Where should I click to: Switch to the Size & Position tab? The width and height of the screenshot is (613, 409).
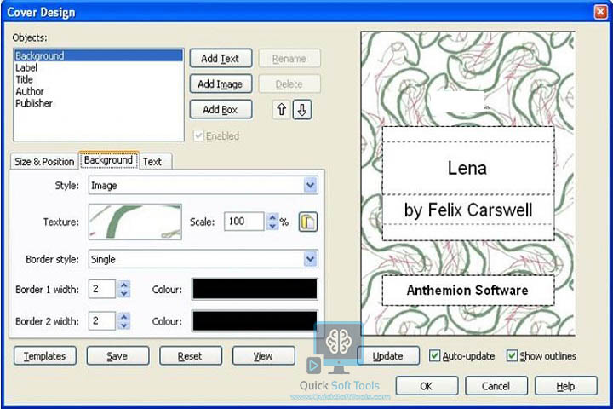tap(44, 161)
